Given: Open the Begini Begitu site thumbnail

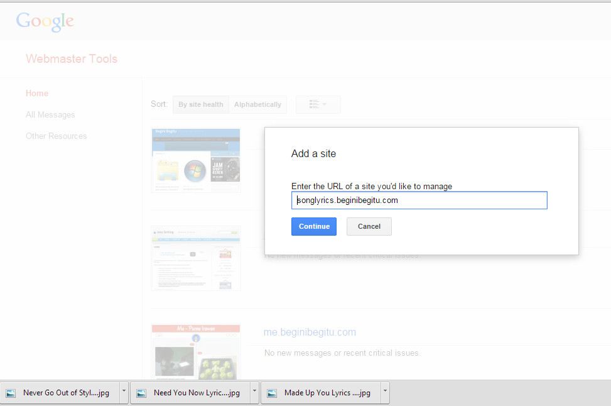Looking at the screenshot, I should click(196, 160).
